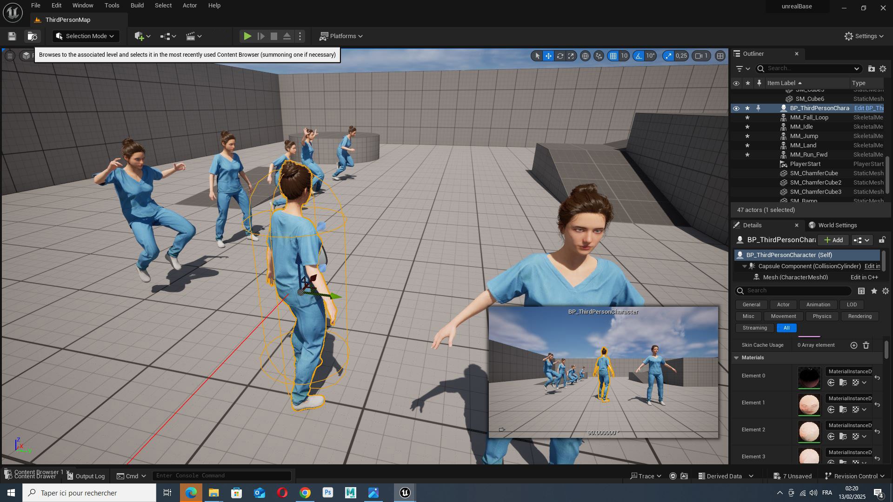Reset Element 0 material to default arrow

[x=877, y=378]
